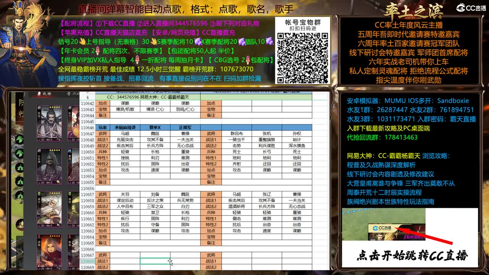This screenshot has width=489, height=275.
Task: Select the cell 别鸣/仁心
Action: [185, 109]
